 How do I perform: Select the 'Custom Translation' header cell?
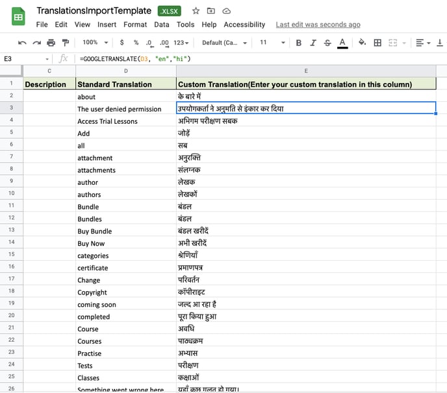pos(306,84)
